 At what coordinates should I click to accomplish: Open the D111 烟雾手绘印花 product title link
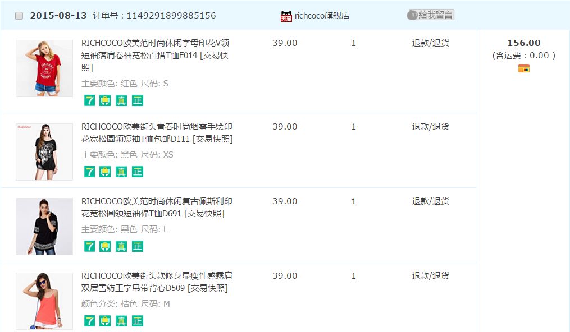(157, 133)
